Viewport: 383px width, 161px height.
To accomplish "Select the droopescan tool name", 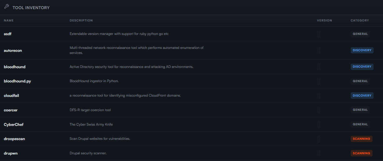I will (14, 139).
